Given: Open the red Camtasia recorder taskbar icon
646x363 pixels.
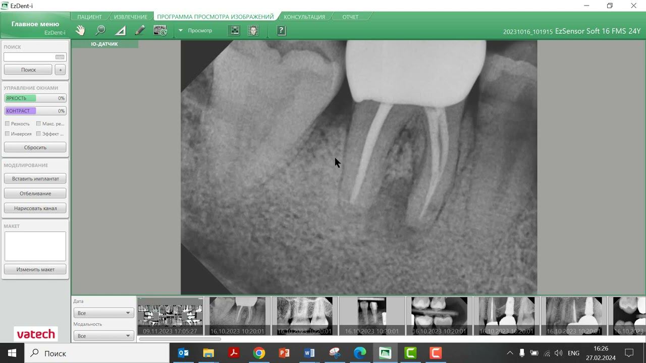Looking at the screenshot, I should tap(436, 353).
